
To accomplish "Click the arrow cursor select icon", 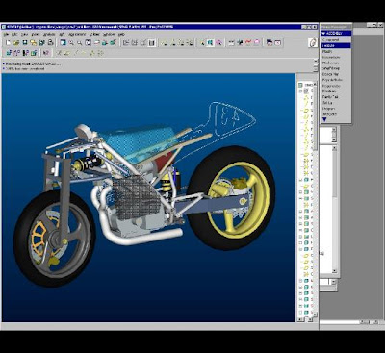I will pos(202,42).
